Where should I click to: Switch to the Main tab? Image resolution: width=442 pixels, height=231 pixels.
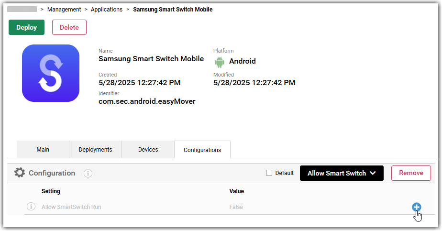[43, 150]
